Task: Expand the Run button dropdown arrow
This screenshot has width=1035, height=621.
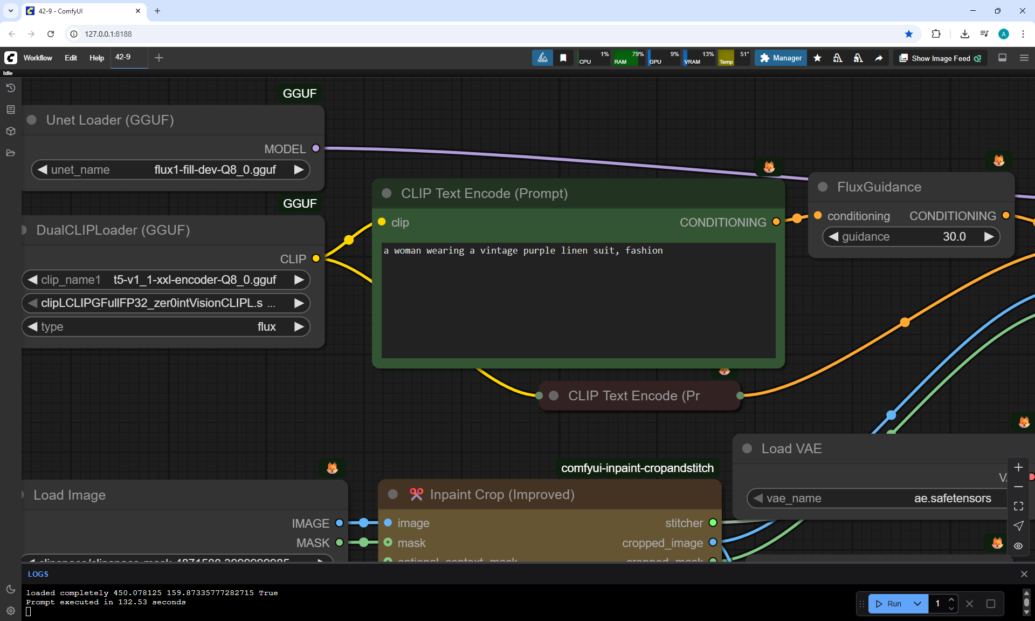Action: pyautogui.click(x=917, y=604)
